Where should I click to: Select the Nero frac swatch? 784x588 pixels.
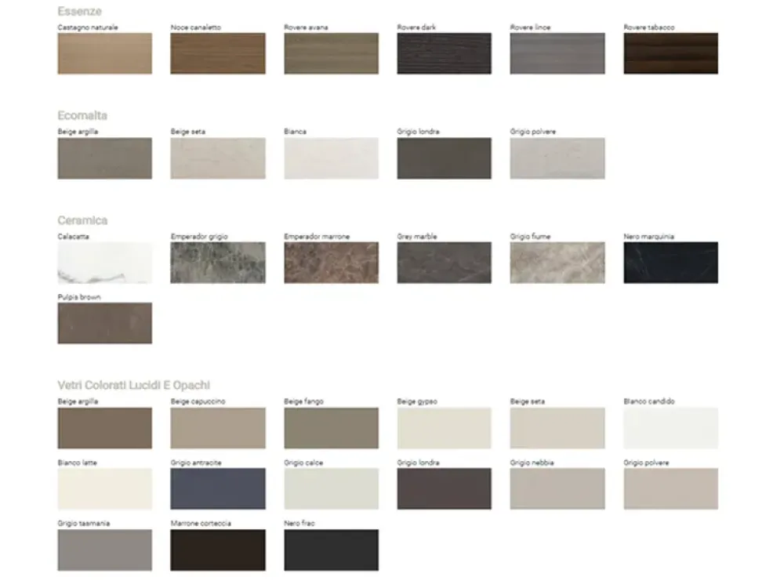(x=331, y=550)
